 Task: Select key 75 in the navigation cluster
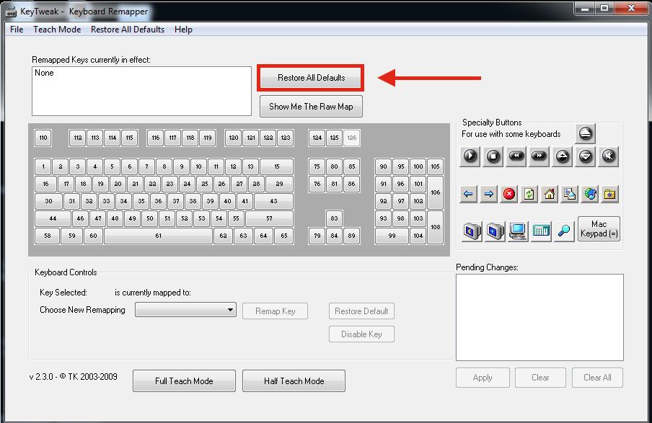click(x=317, y=166)
